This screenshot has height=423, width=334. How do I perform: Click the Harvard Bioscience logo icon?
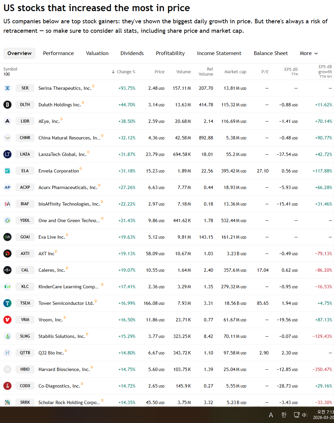7,369
